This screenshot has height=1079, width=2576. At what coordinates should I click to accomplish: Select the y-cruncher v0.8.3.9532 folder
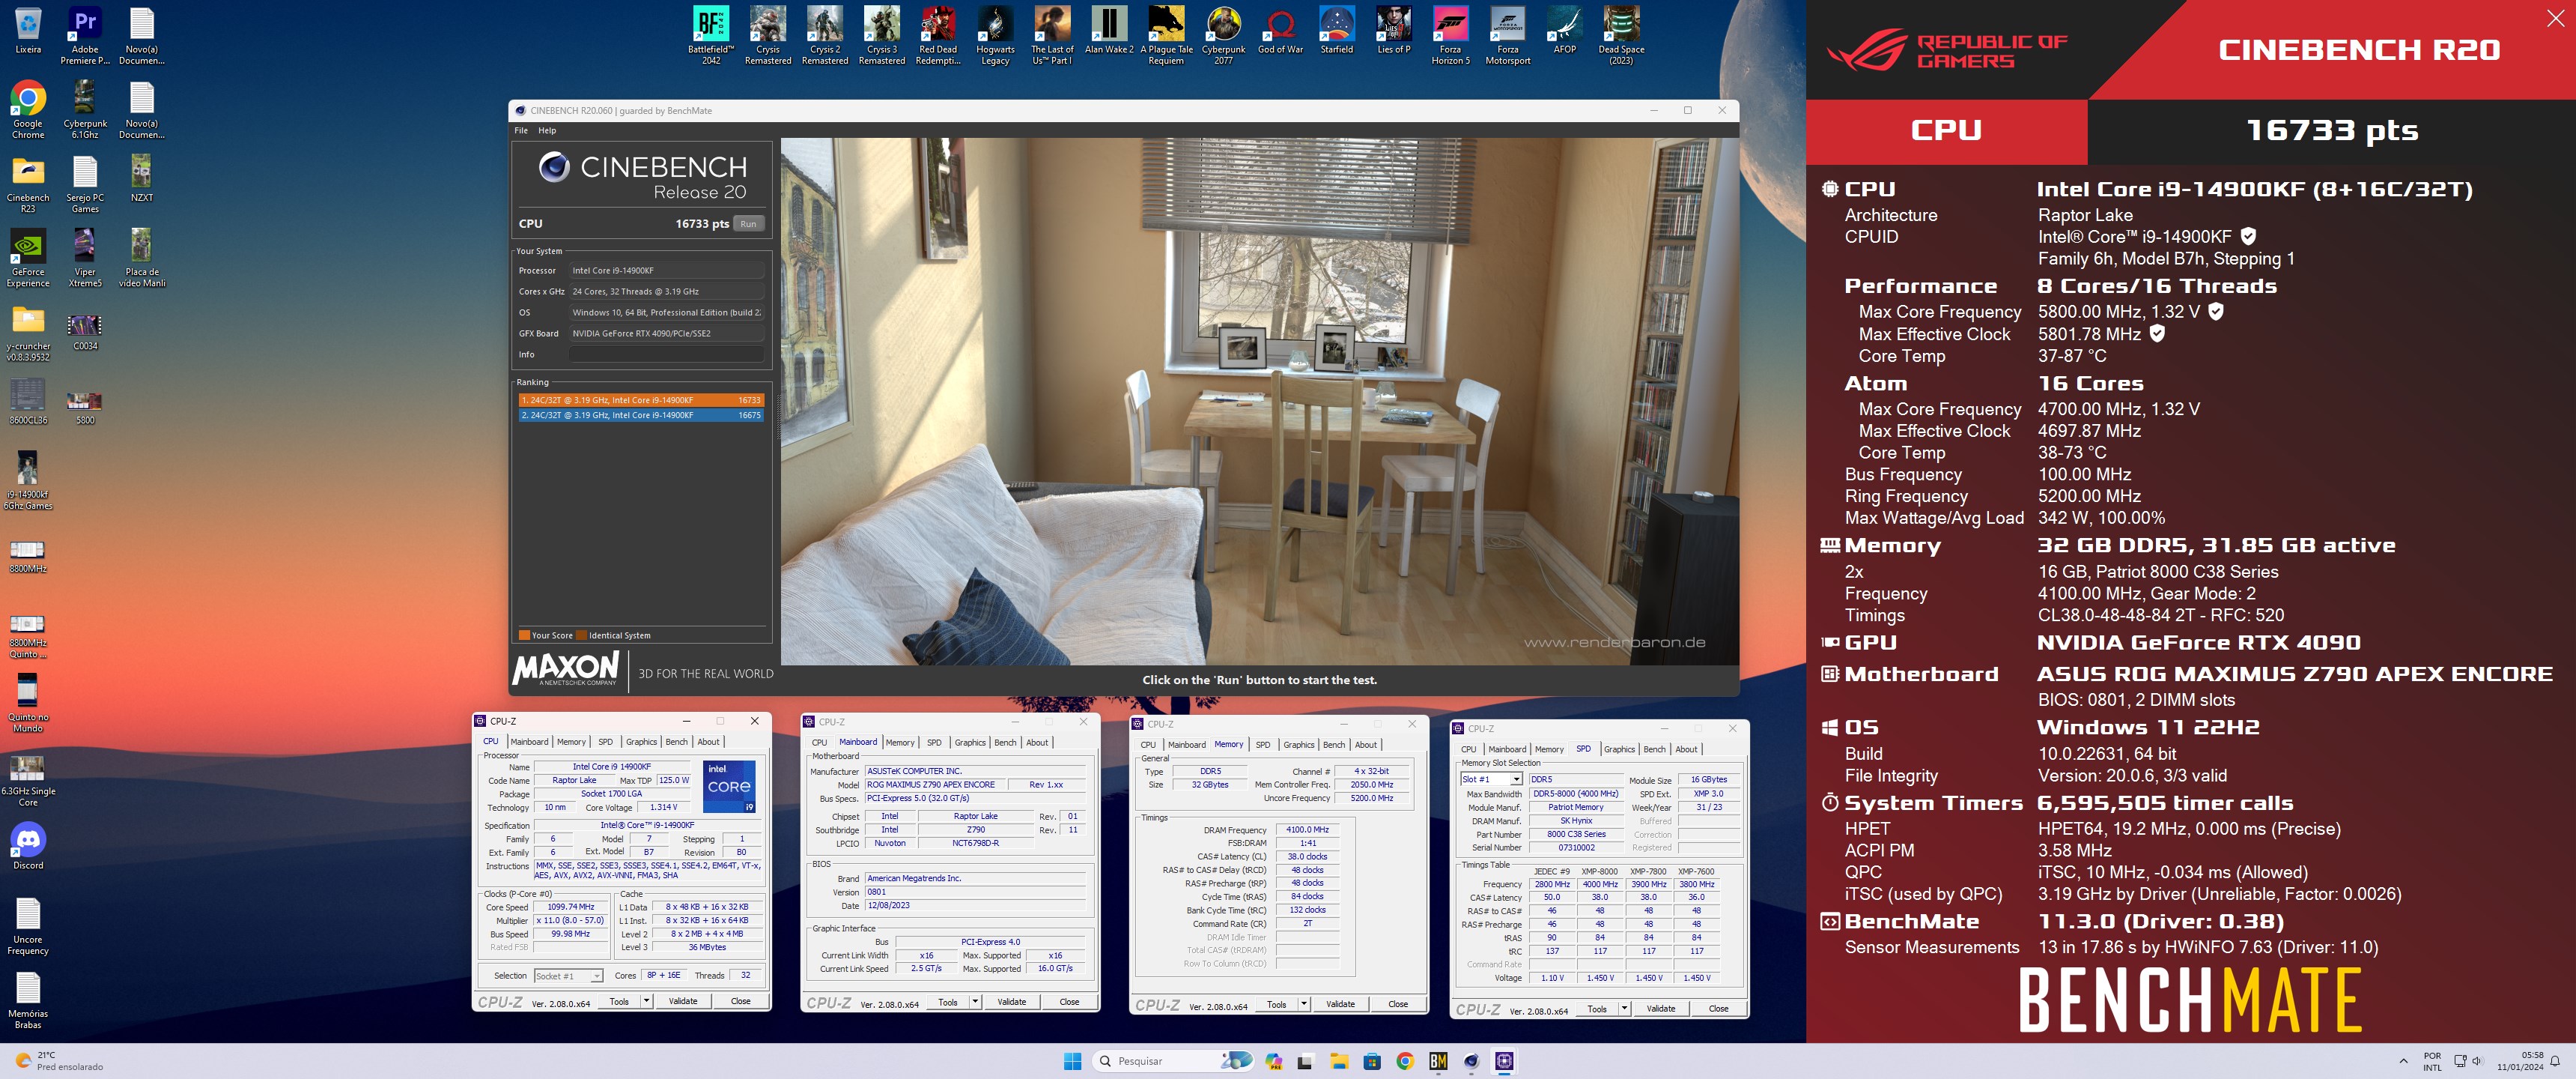28,332
